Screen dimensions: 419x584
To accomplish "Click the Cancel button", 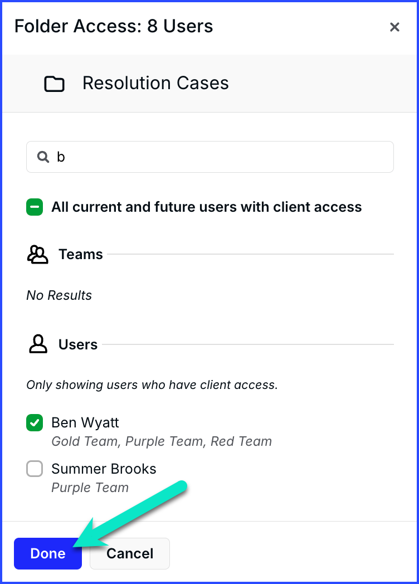I will (130, 553).
